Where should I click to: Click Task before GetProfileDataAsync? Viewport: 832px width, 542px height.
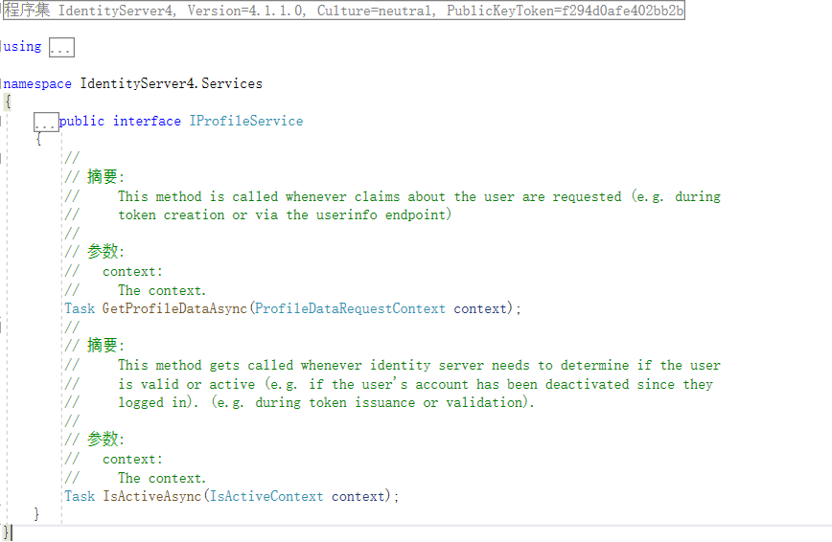tap(80, 308)
